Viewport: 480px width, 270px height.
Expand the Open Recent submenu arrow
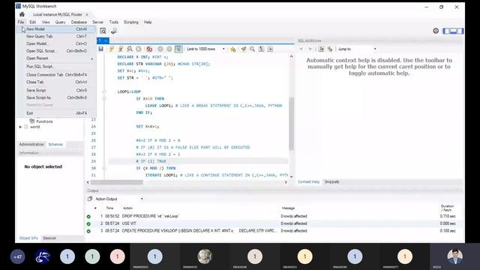[x=91, y=58]
